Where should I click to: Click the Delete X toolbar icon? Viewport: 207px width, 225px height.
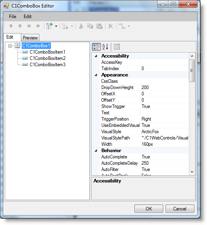[x=111, y=26]
